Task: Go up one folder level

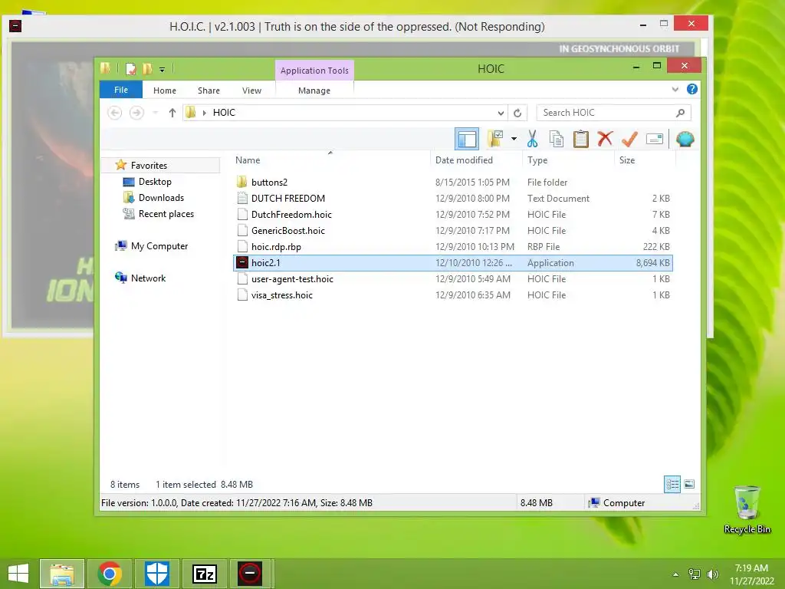Action: [x=172, y=113]
